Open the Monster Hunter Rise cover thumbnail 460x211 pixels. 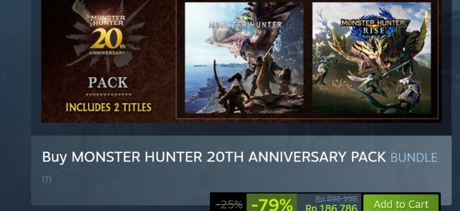[x=371, y=58]
